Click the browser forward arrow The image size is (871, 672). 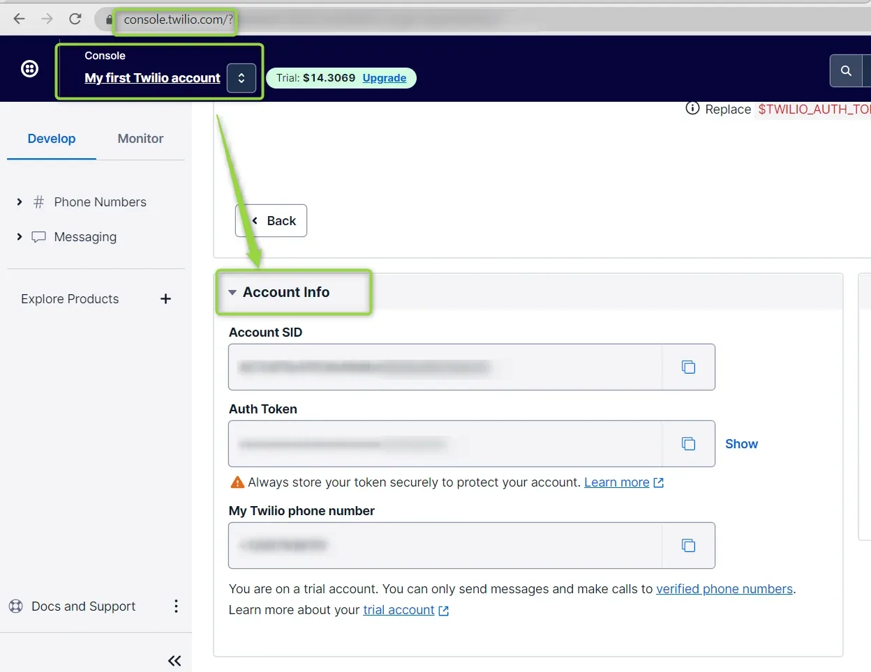(47, 19)
